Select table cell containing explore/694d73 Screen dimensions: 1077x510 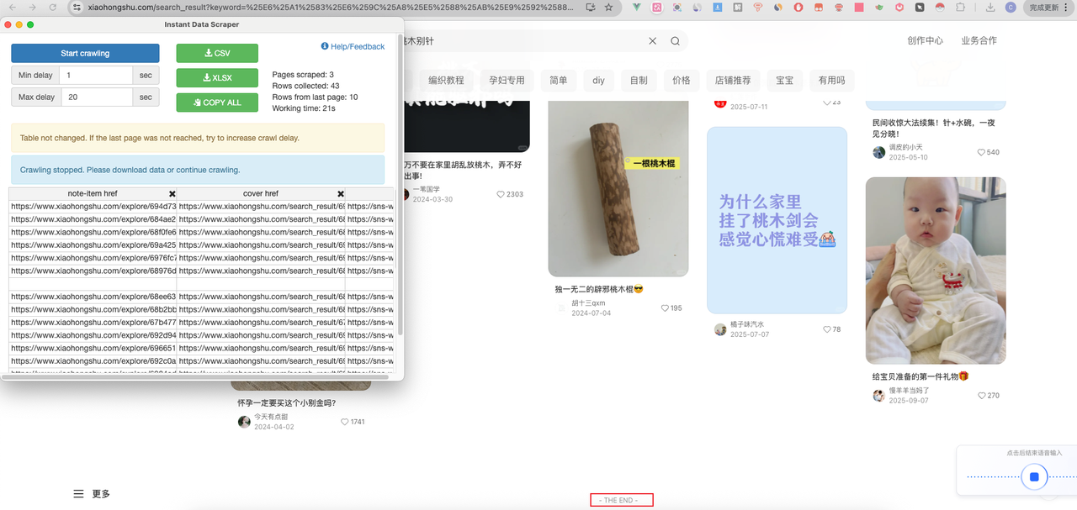93,206
